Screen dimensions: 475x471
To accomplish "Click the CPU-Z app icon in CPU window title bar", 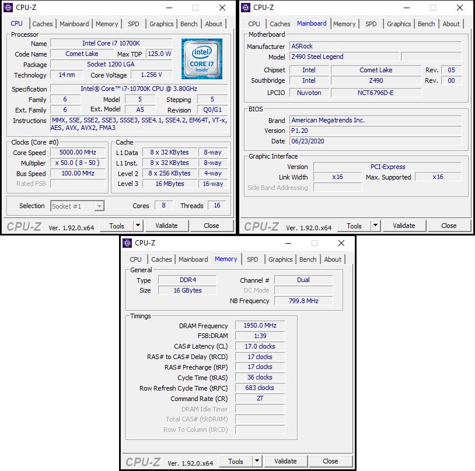I will pyautogui.click(x=8, y=7).
